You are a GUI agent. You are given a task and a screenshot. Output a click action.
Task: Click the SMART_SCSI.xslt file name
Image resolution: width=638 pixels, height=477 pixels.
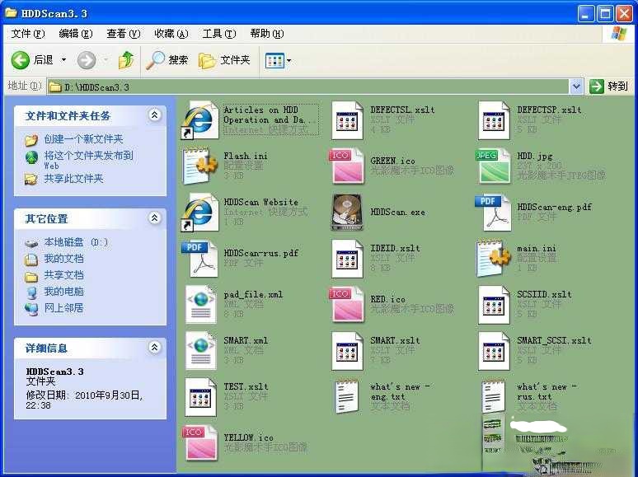554,340
